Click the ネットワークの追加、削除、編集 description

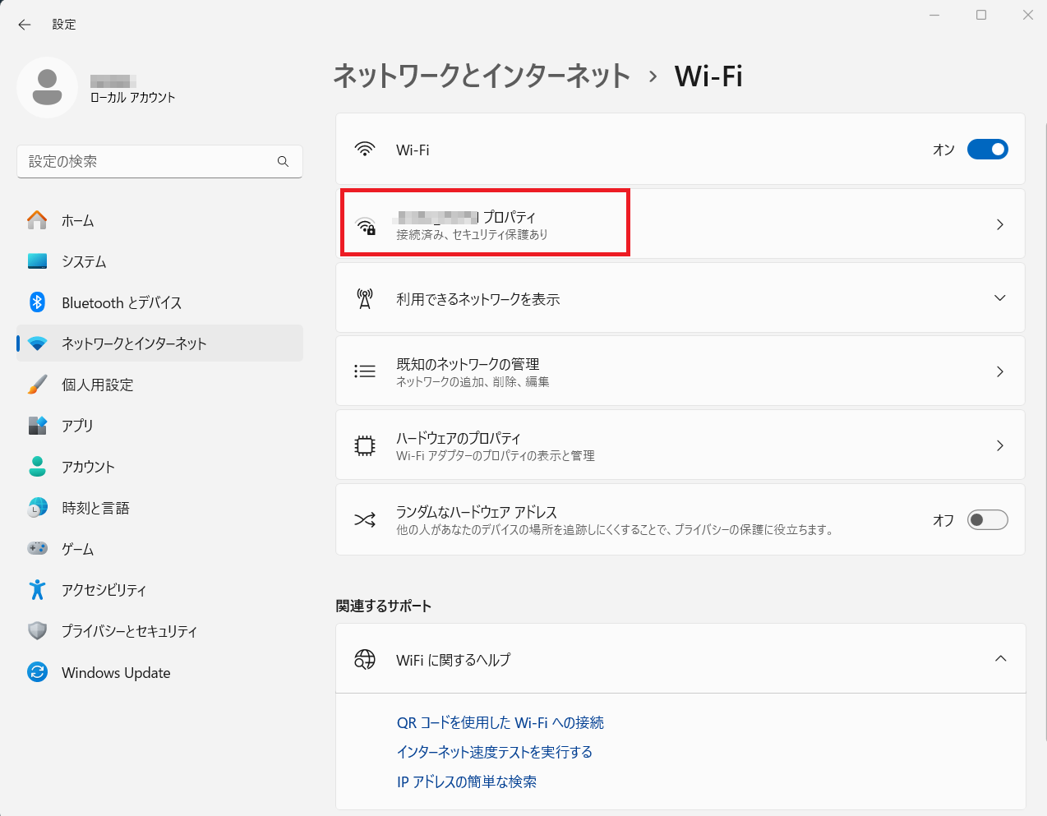(473, 382)
